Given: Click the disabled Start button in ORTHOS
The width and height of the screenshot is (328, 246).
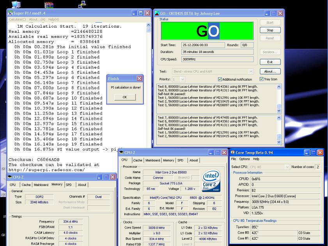Looking at the screenshot, I should coord(270,22).
